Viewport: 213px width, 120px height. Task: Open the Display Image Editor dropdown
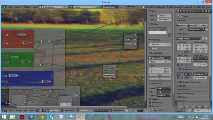[x=196, y=29]
